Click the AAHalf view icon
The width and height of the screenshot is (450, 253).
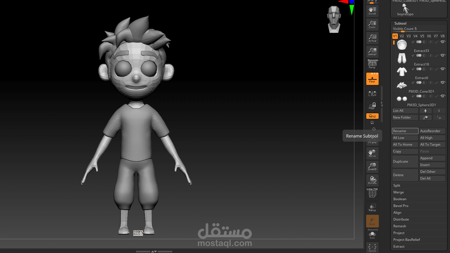click(x=372, y=52)
